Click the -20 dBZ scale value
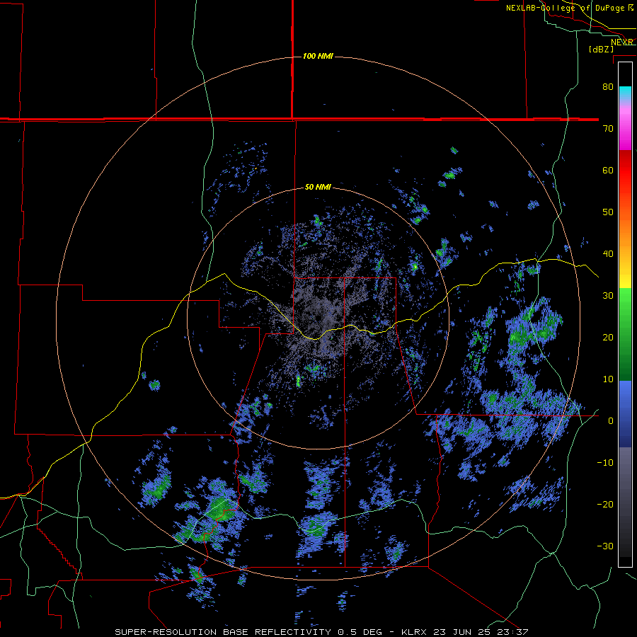The image size is (637, 637). point(605,504)
